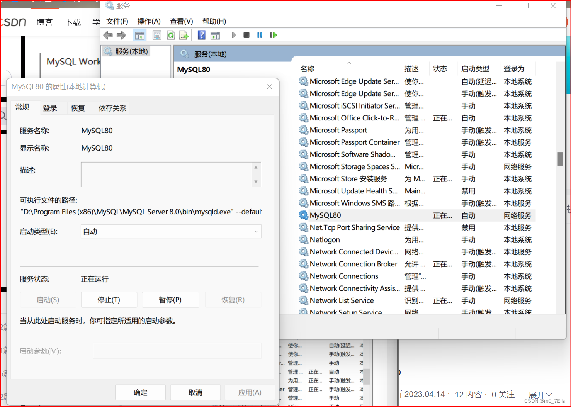Select the MySQL80 service row

(417, 215)
